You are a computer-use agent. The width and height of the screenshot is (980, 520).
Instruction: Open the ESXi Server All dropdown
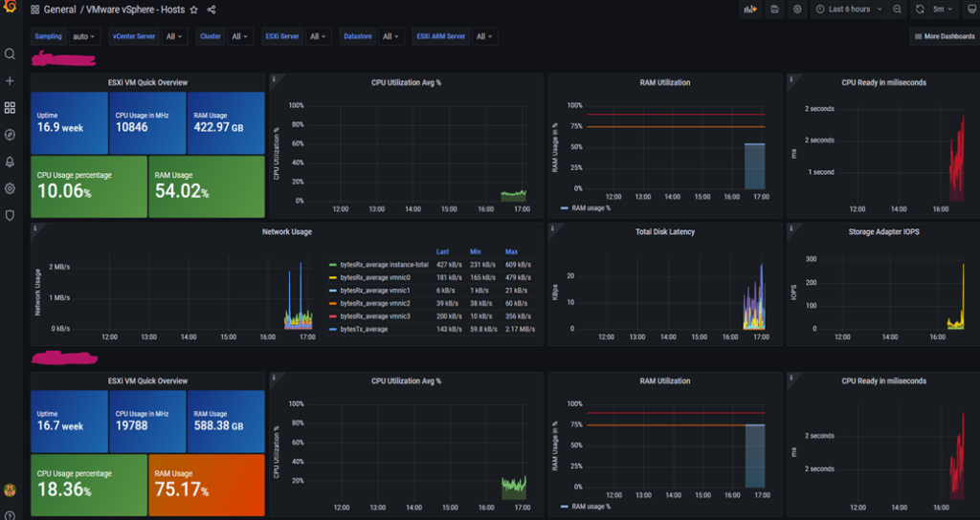[x=318, y=36]
